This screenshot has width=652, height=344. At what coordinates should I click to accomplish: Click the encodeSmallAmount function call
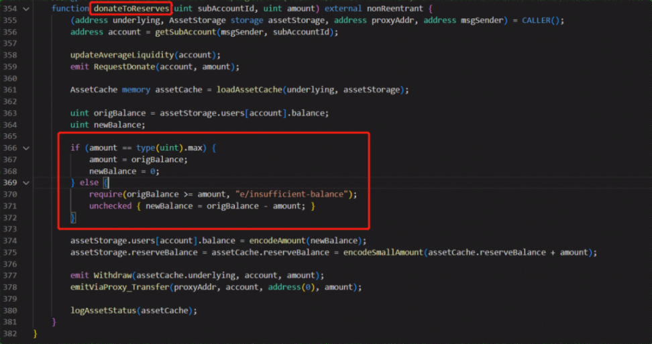pos(384,252)
